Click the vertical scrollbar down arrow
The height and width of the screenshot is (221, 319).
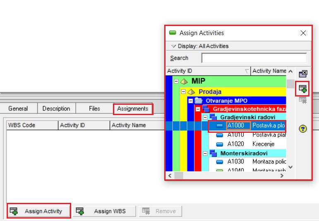(290, 167)
